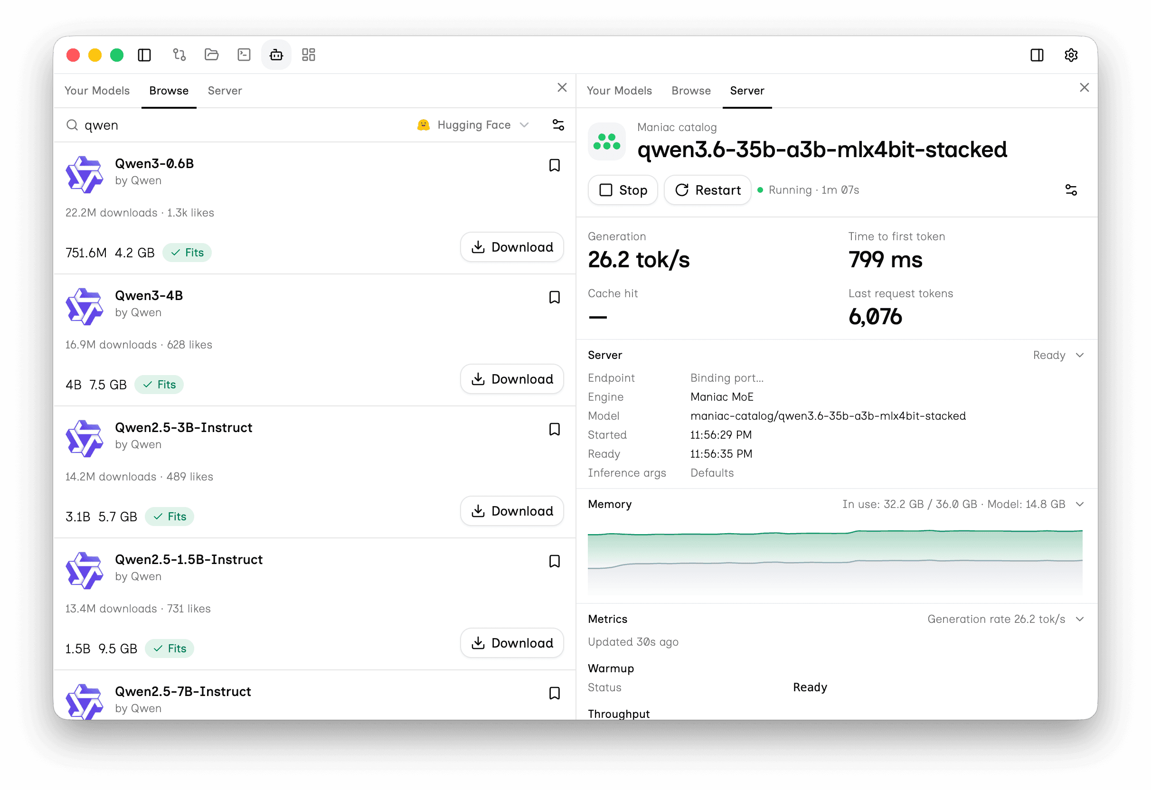Open search filter sliders icon
Screen dimensions: 1151x790
(x=558, y=125)
